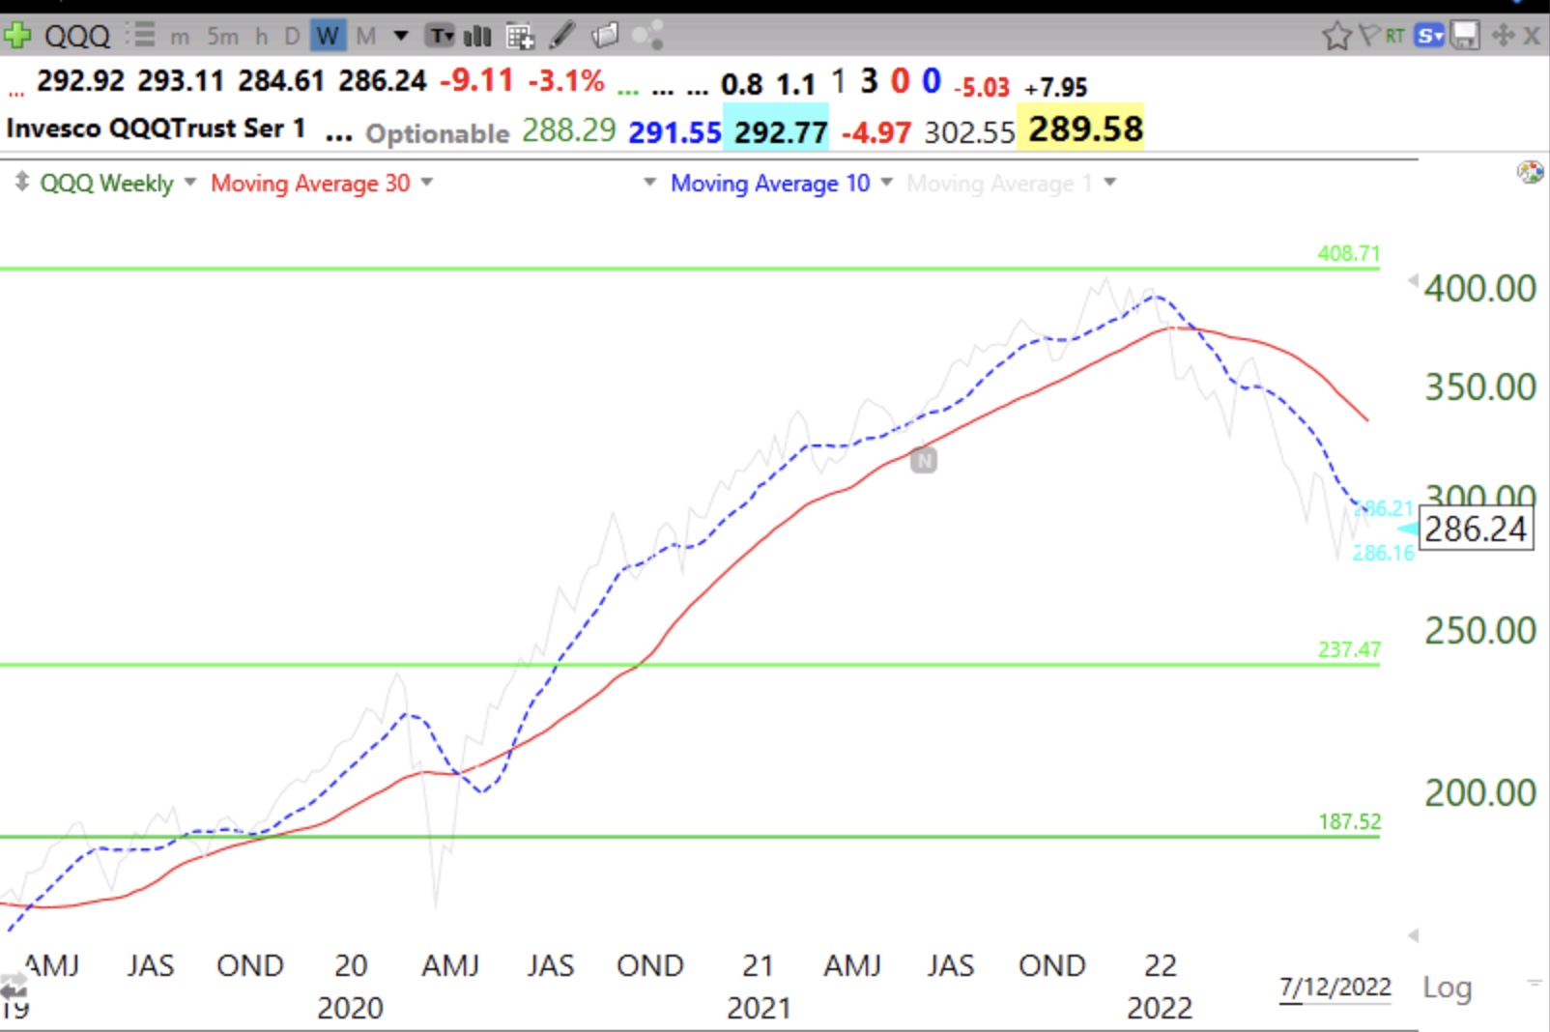Switch to the 5m timeframe
The width and height of the screenshot is (1550, 1032).
tap(222, 37)
